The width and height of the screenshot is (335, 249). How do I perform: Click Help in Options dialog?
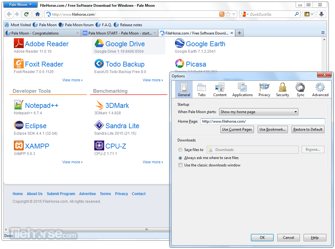(315, 238)
